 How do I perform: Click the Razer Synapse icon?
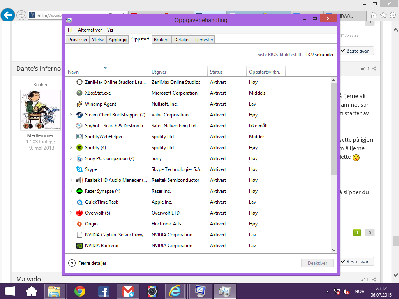[x=79, y=191]
